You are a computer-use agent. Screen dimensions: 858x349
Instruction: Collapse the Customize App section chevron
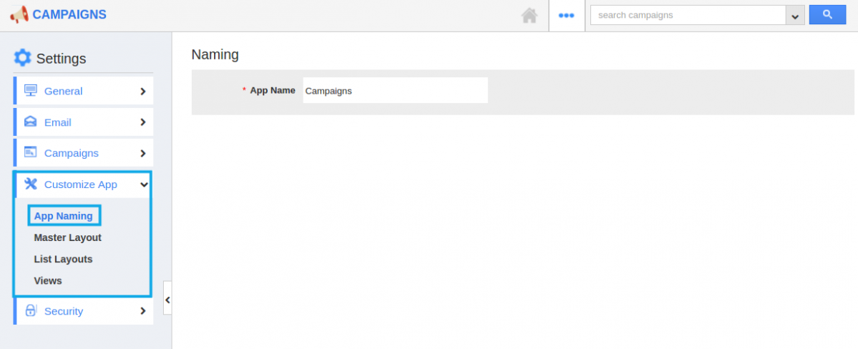pyautogui.click(x=143, y=185)
